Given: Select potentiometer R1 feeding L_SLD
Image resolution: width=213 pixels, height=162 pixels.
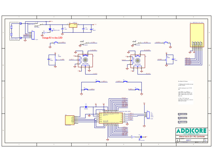Looking at the screenshot, I should [55, 59].
